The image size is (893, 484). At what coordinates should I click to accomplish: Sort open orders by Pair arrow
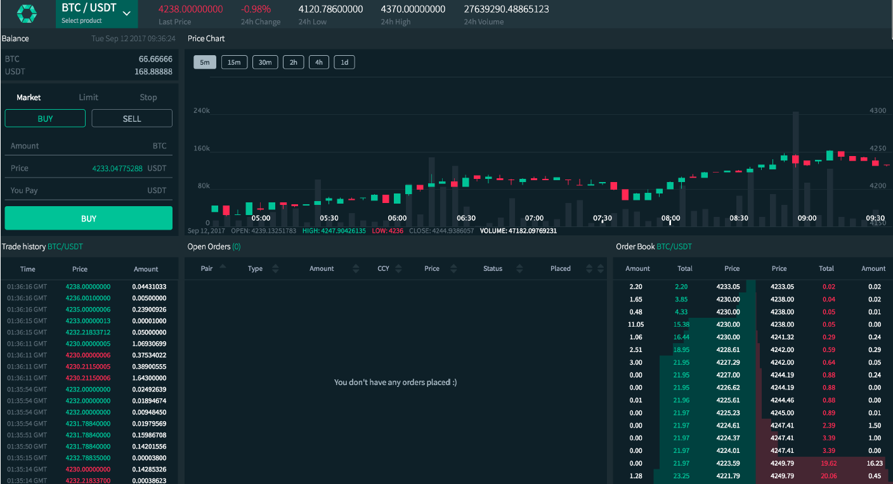223,267
